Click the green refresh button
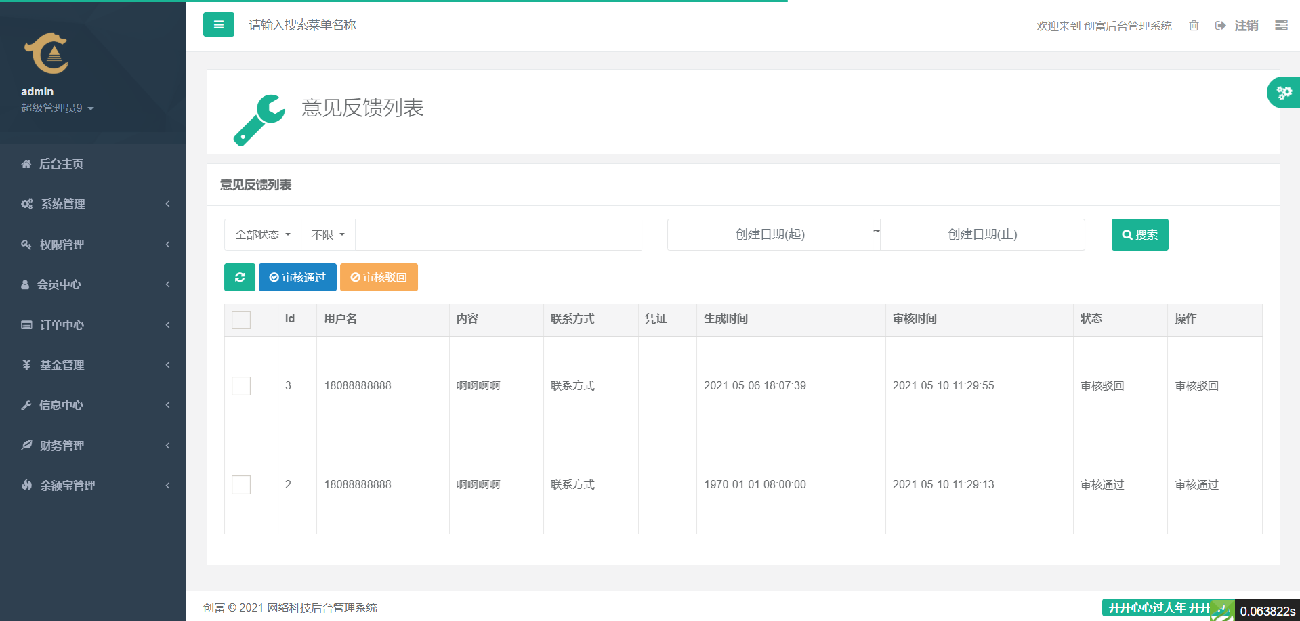This screenshot has width=1300, height=621. 239,278
